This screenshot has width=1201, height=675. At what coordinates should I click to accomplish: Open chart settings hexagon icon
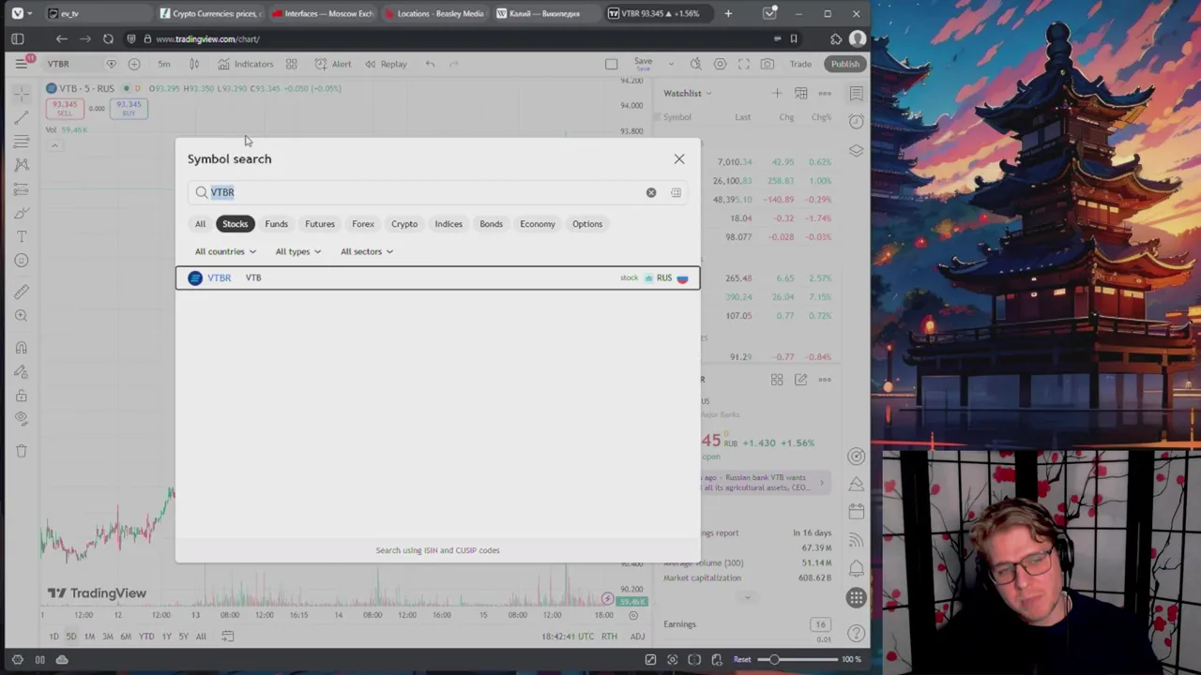click(720, 64)
